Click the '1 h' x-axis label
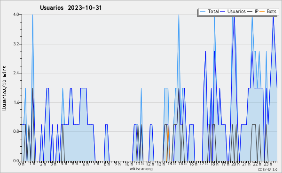Image resolution: width=282 pixels, height=173 pixels. 32,164
